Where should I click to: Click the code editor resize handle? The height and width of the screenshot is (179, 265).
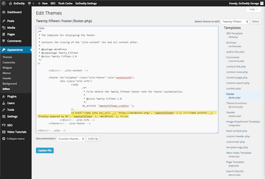[x=217, y=132]
